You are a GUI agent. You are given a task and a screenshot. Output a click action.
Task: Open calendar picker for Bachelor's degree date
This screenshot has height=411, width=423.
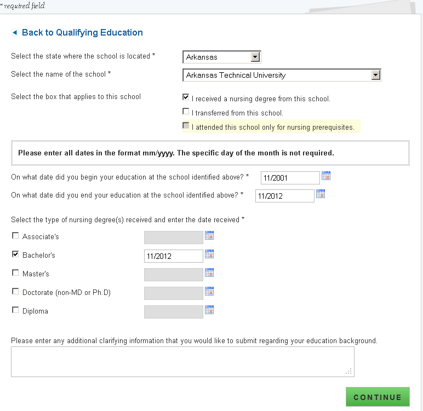(209, 254)
